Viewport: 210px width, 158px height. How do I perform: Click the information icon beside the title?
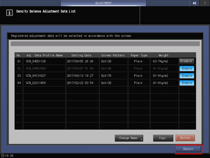coord(9,13)
